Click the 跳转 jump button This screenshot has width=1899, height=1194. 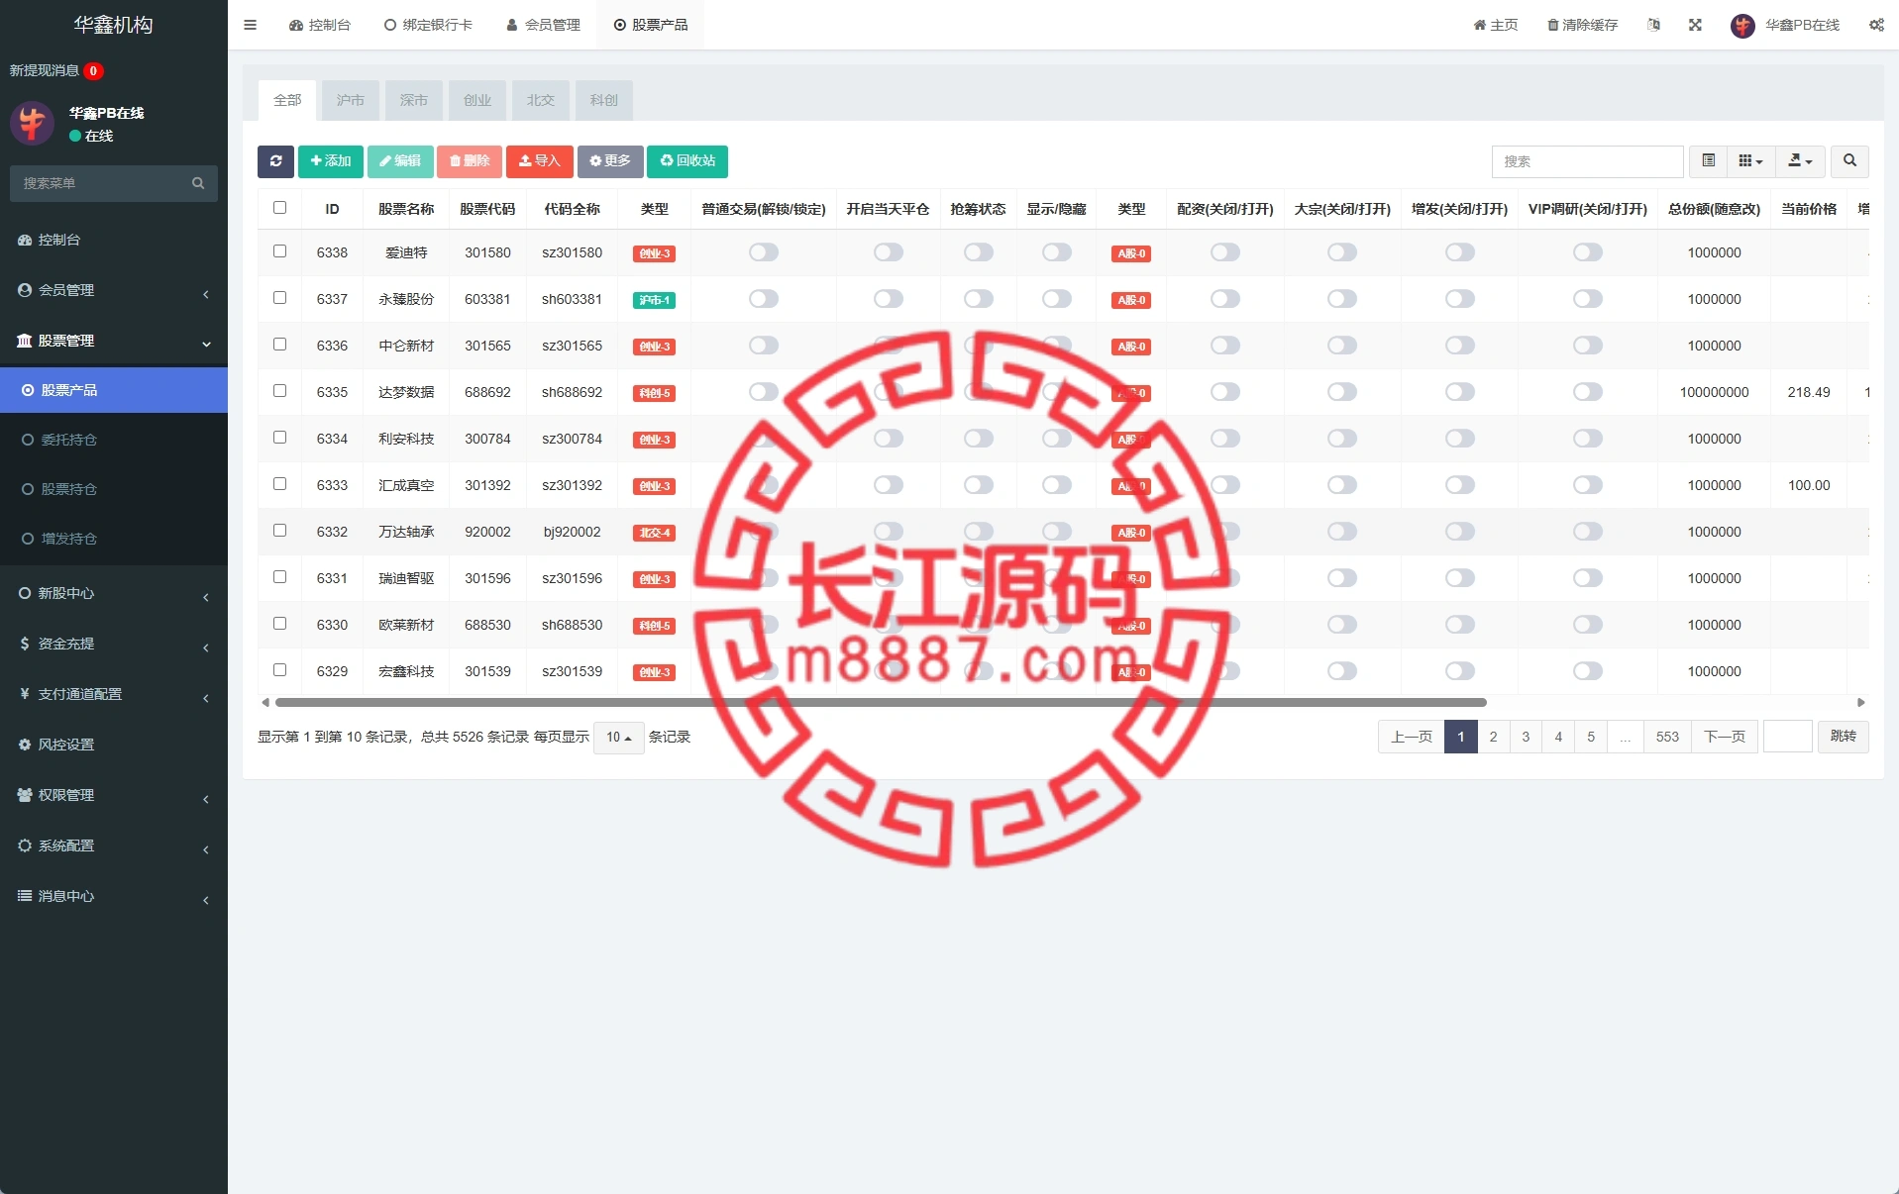(x=1844, y=737)
